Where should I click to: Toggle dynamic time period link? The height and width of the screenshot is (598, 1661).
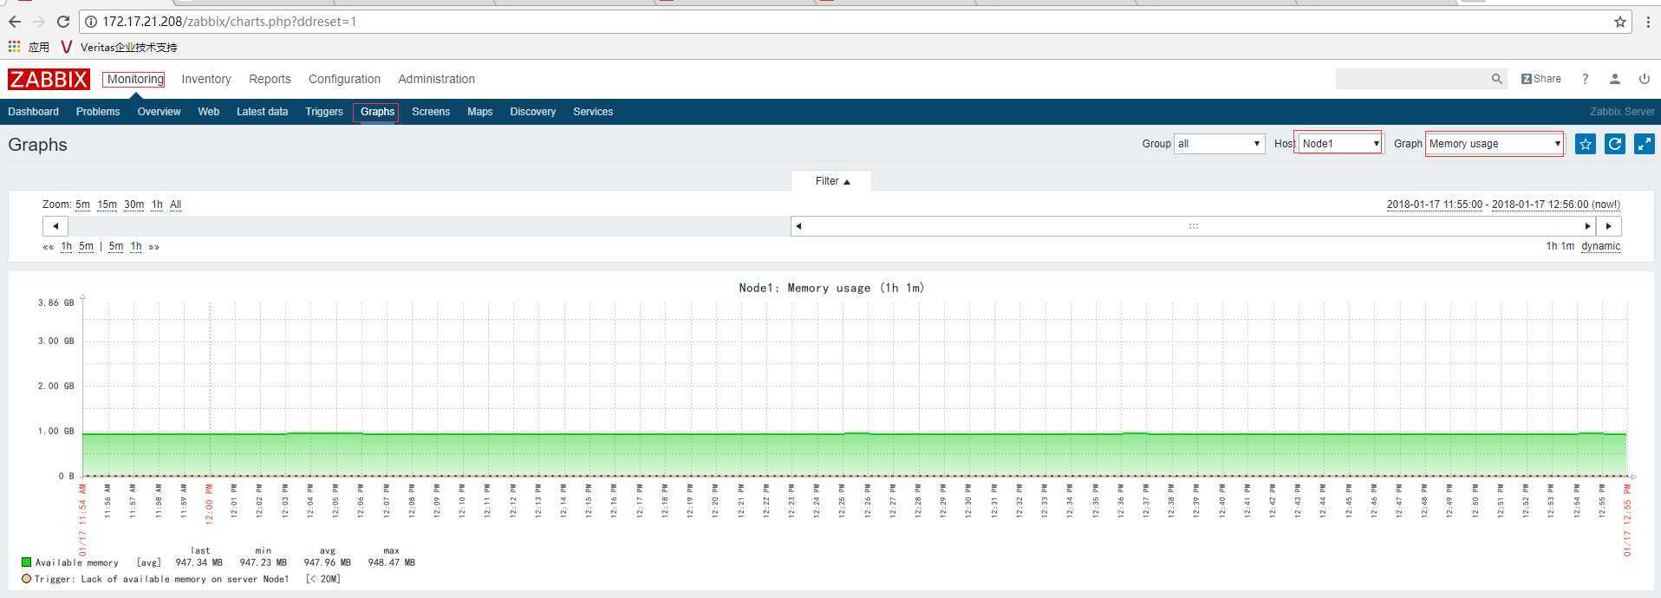pyautogui.click(x=1600, y=246)
